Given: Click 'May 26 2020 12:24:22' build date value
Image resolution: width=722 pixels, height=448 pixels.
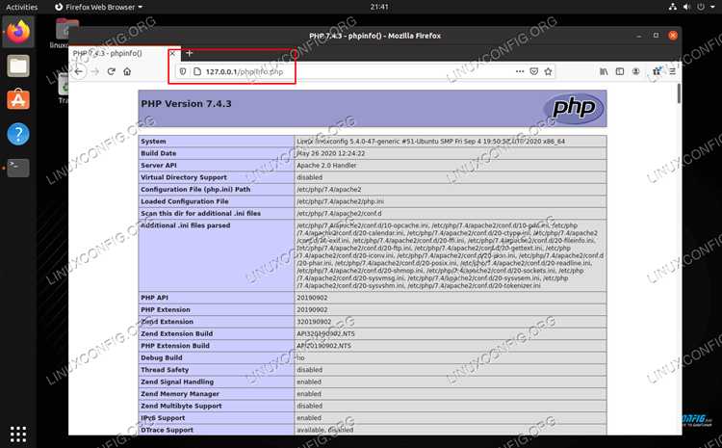Looking at the screenshot, I should (x=330, y=153).
